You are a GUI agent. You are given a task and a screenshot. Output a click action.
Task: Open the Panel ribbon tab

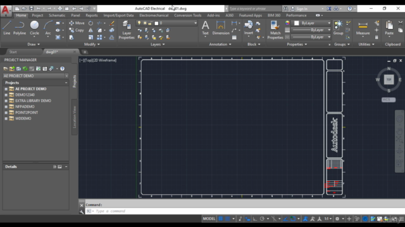click(75, 15)
